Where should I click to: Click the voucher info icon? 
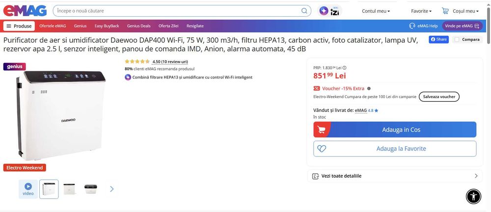(x=369, y=89)
